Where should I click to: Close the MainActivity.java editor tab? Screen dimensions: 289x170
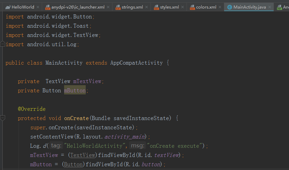tap(270, 7)
